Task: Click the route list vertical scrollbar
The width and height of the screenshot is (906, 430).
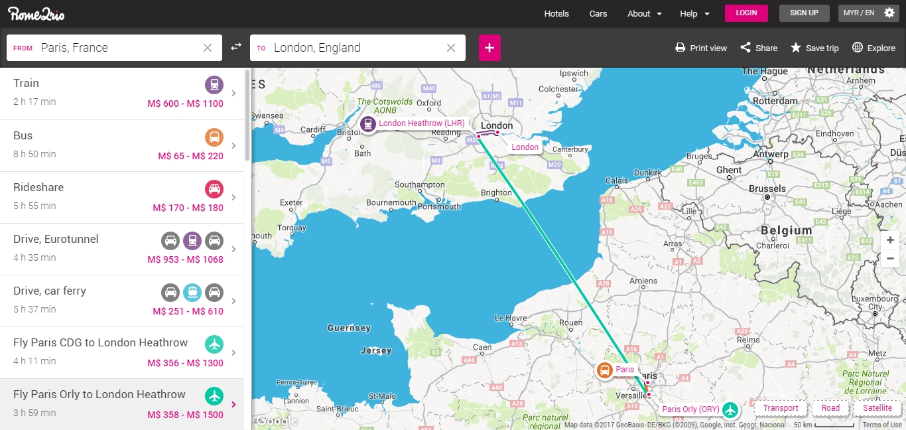Action: coord(247,116)
